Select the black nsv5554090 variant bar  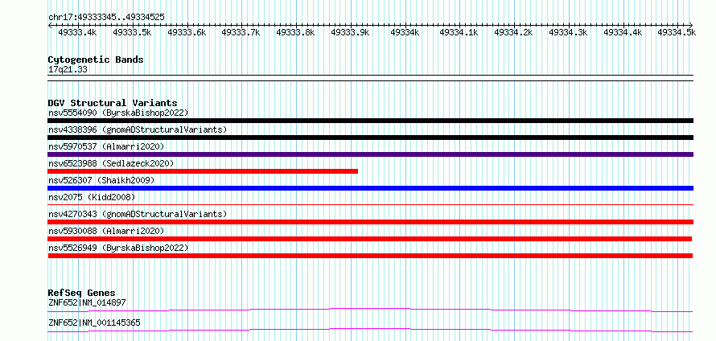pyautogui.click(x=370, y=121)
